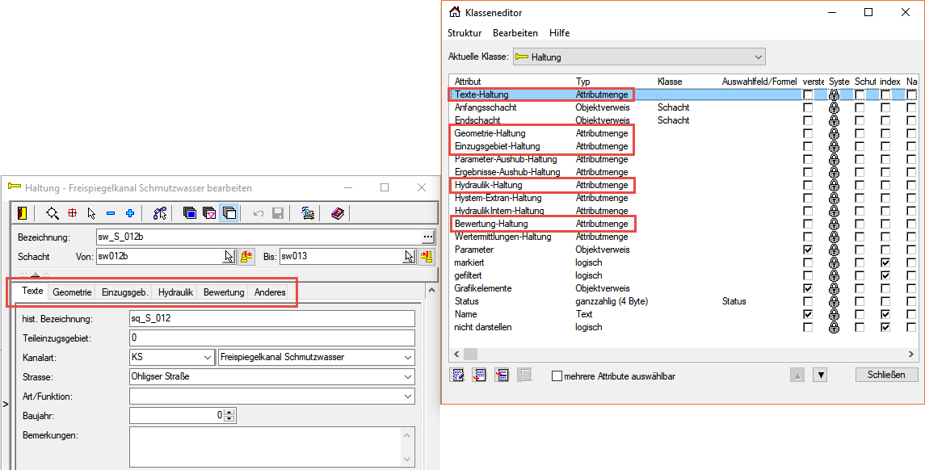
Task: Click the purple help book icon
Action: coord(338,213)
